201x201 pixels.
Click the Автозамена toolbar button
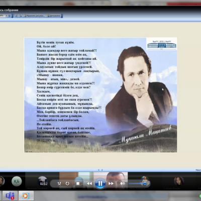pyautogui.click(x=54, y=16)
